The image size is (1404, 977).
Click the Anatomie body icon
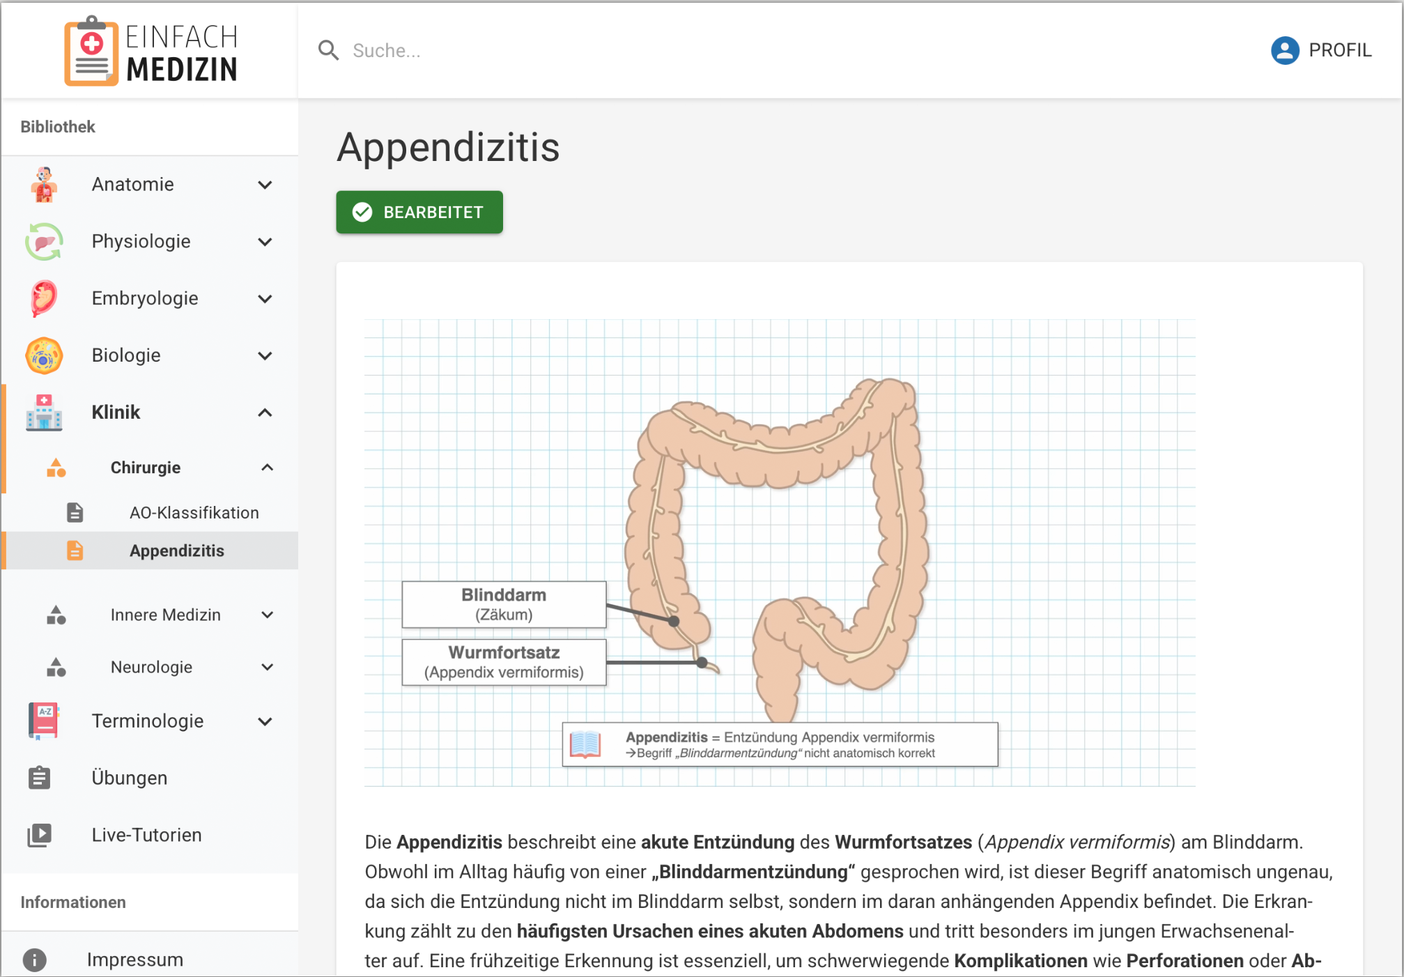44,185
